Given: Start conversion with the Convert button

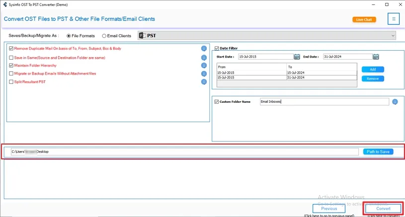Looking at the screenshot, I should pyautogui.click(x=383, y=209).
